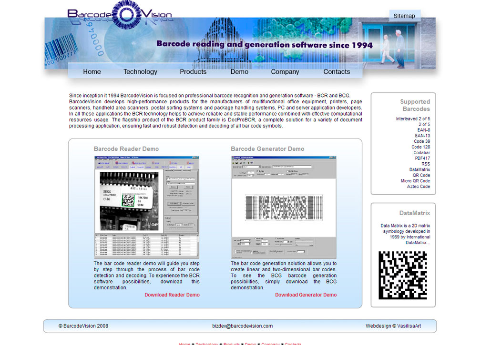Click the Barcode Reader Demo screenshot thumbnail
This screenshot has height=345, width=481.
147,207
